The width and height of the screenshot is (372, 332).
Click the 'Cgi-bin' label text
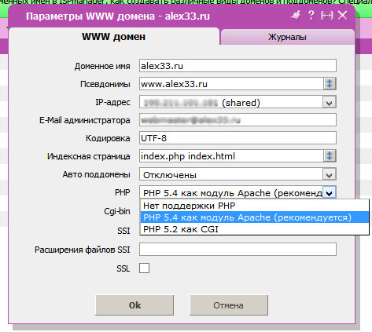pyautogui.click(x=117, y=211)
